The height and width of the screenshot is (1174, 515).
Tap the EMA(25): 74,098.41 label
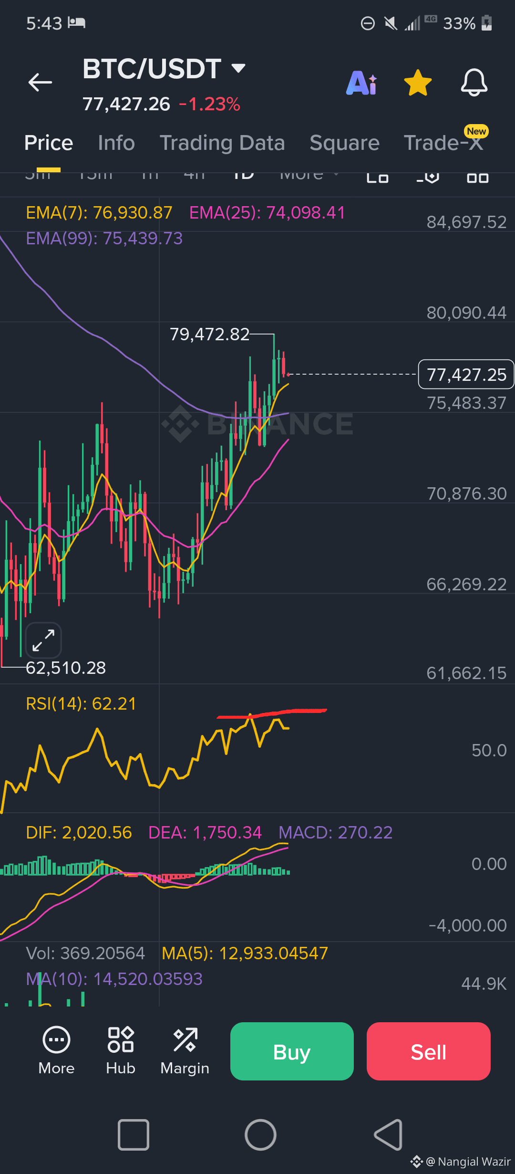(x=267, y=213)
